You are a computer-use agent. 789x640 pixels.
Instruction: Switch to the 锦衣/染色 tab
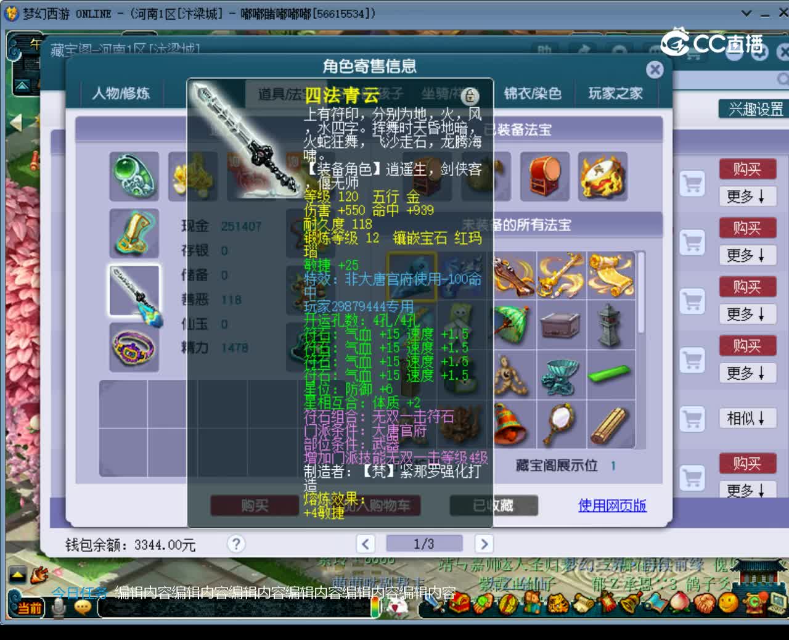click(533, 94)
